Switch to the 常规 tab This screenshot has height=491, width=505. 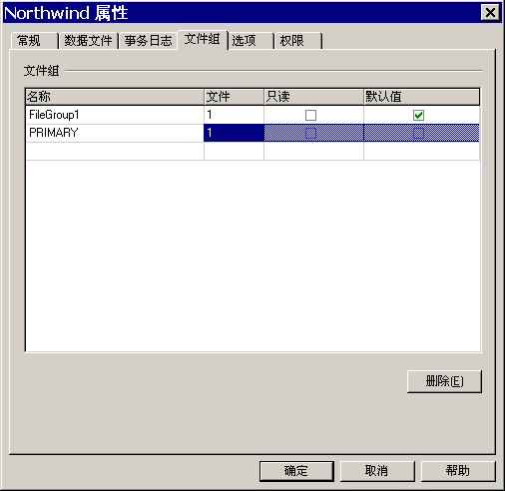[34, 41]
